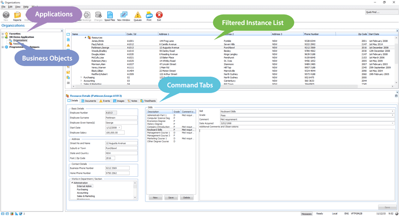The image size is (399, 224).
Task: Collapse the Resources group in instance list
Action: (85, 37)
